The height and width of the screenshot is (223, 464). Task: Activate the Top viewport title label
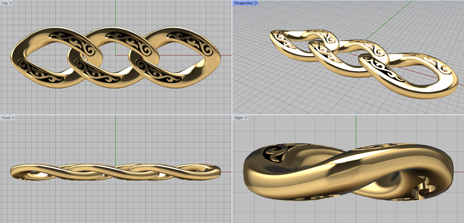tap(5, 3)
